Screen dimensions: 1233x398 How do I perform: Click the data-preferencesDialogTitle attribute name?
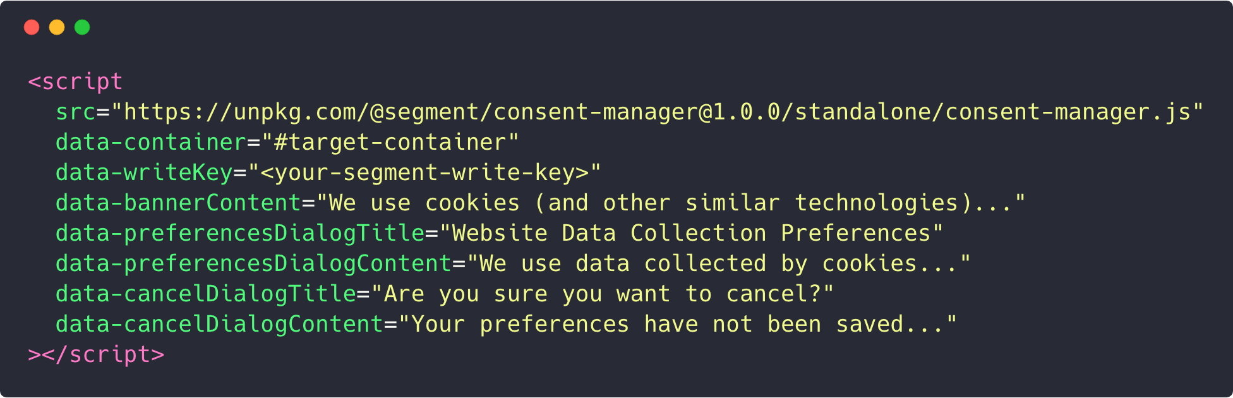(240, 233)
